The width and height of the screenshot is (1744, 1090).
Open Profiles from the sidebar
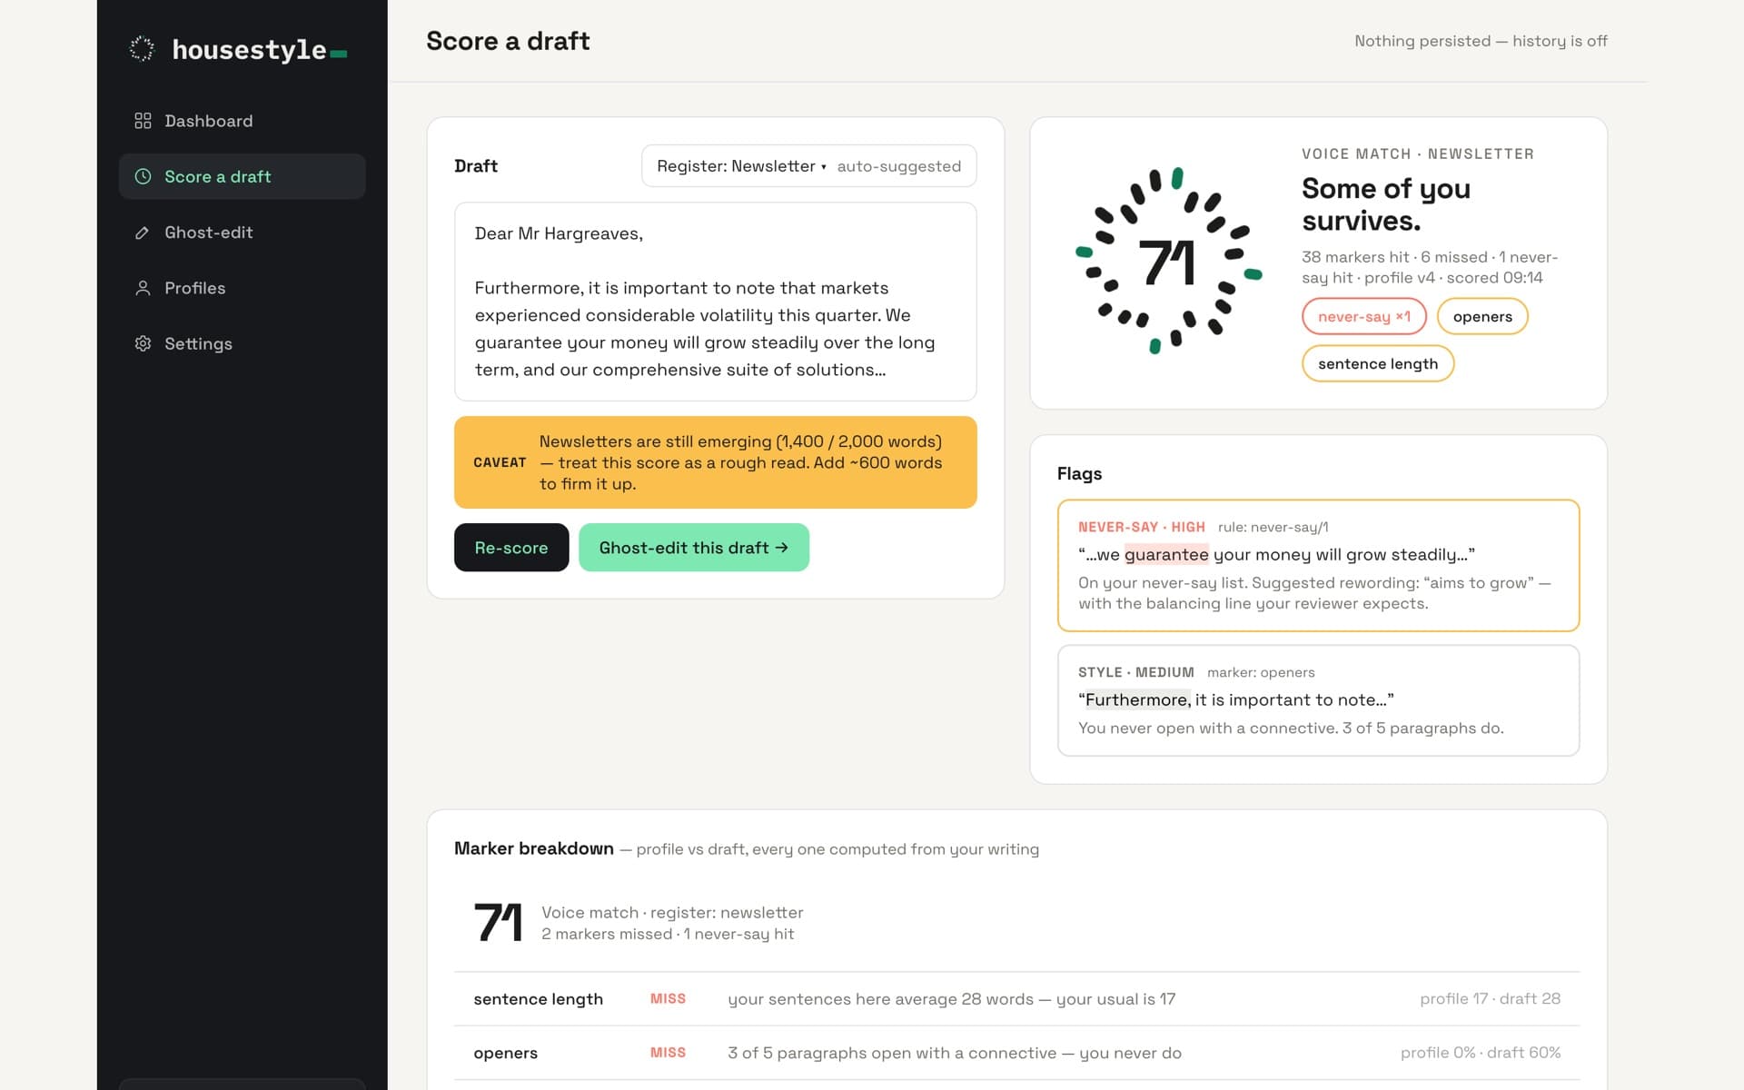pos(242,288)
